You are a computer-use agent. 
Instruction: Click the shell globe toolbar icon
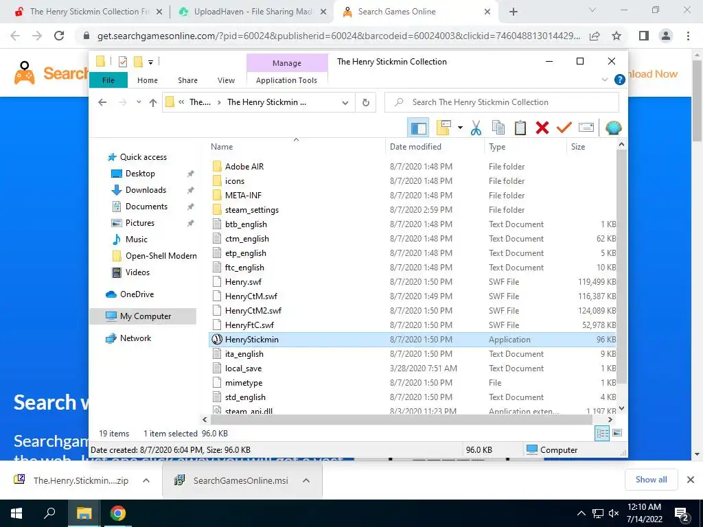[x=613, y=128]
